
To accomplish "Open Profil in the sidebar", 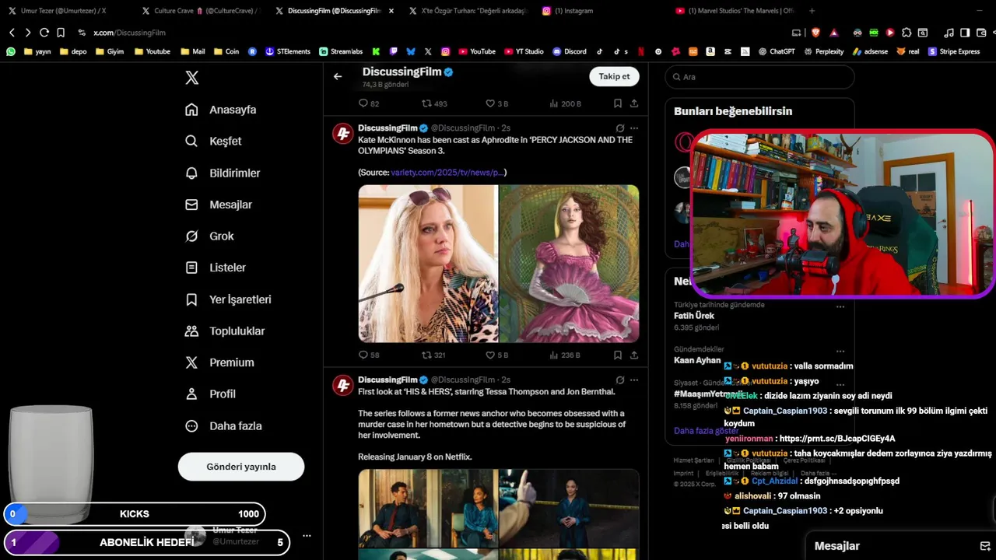I will point(210,394).
